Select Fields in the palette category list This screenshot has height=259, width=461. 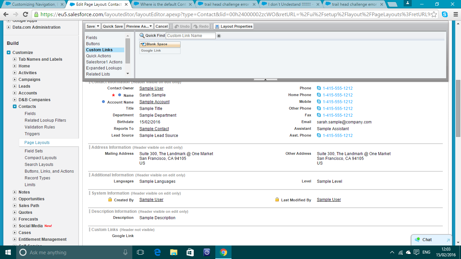(x=91, y=38)
